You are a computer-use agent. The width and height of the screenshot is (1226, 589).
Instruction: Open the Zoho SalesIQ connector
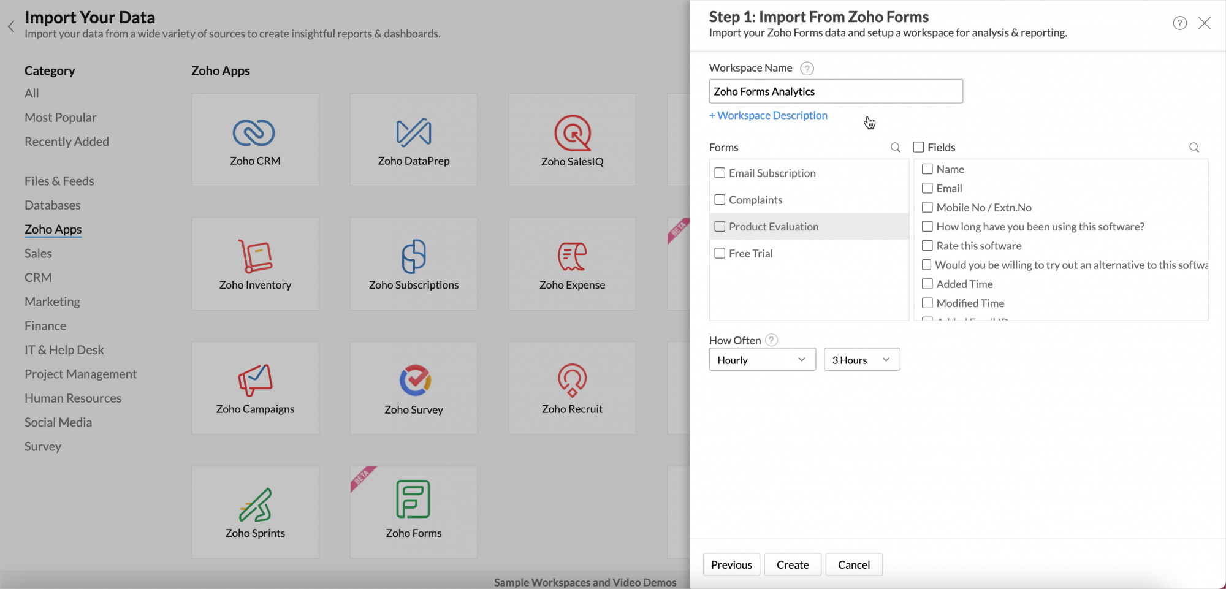[571, 140]
